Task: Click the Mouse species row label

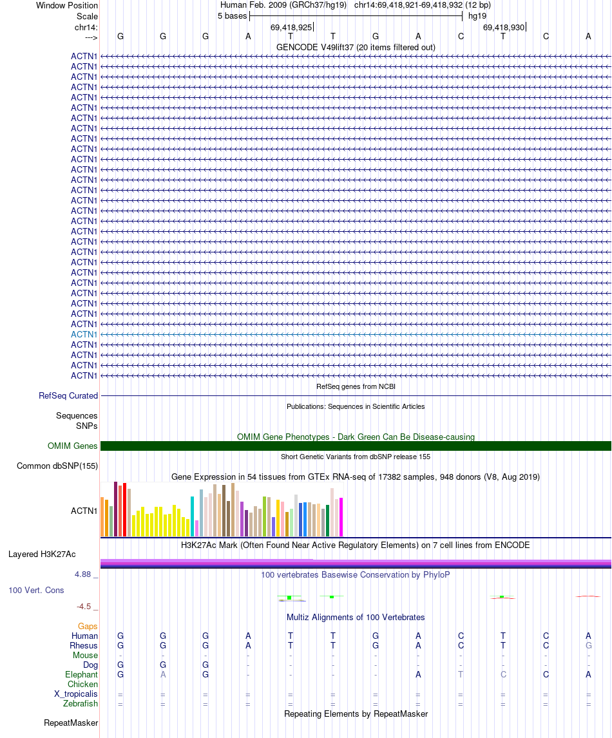Action: click(85, 655)
